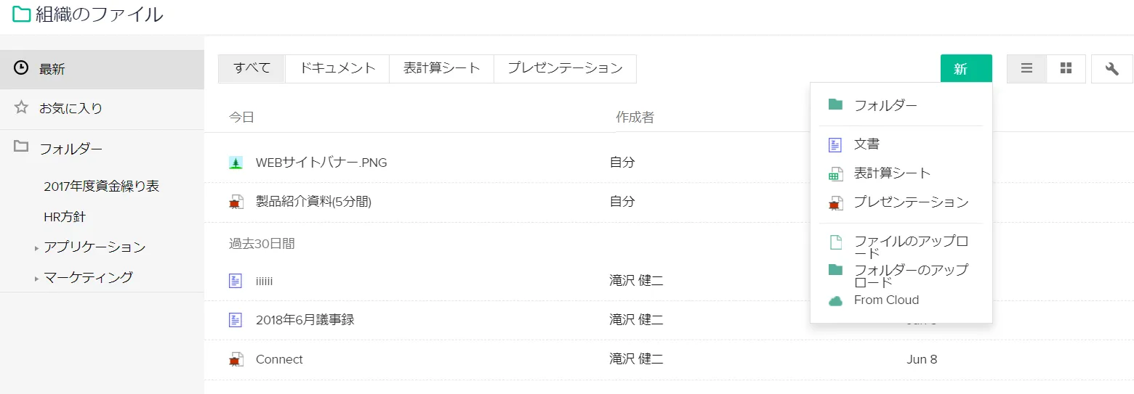
Task: Select the 表計算シート filter tab
Action: 442,68
